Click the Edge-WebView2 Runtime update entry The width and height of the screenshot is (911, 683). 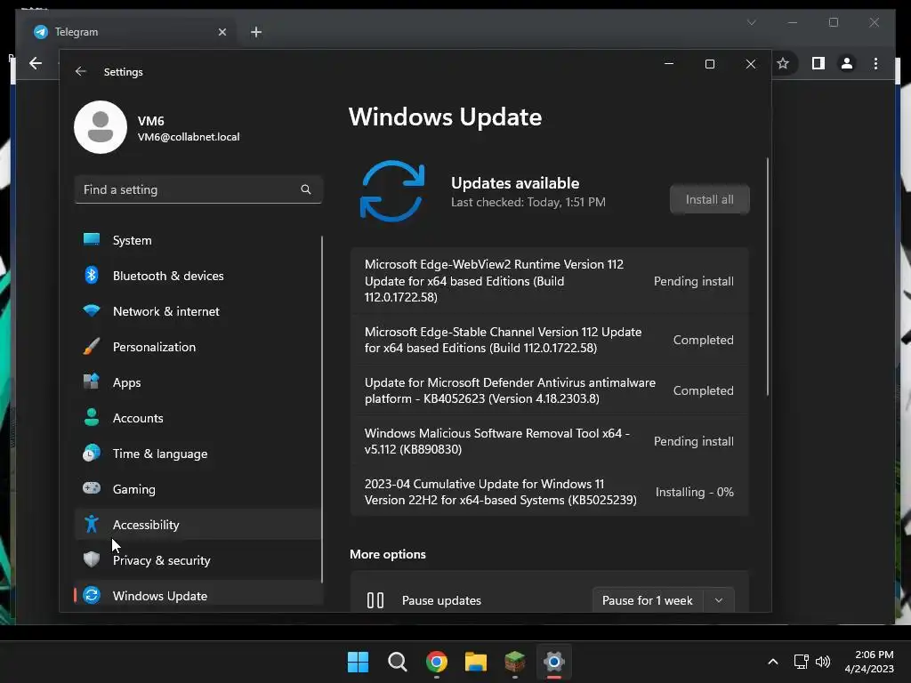[549, 280]
